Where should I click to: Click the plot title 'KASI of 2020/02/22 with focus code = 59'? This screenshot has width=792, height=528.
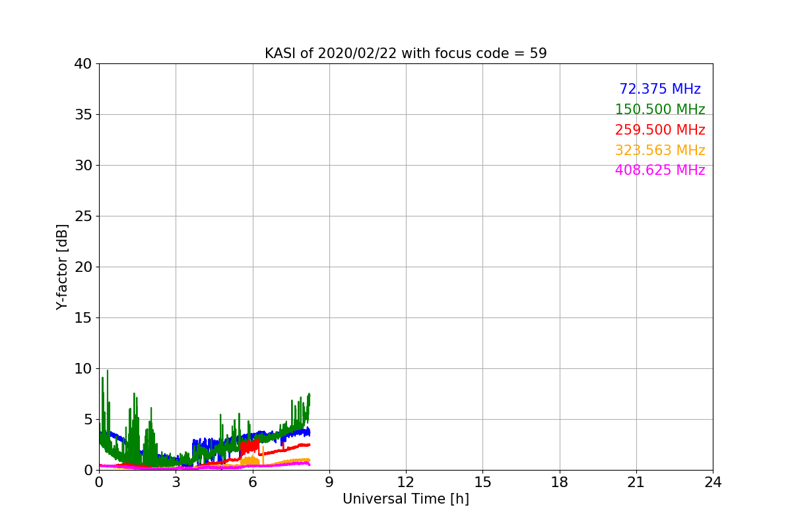(406, 53)
